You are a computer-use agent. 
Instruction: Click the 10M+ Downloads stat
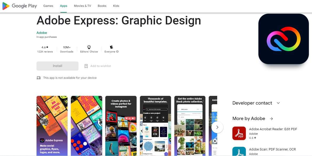coord(67,49)
